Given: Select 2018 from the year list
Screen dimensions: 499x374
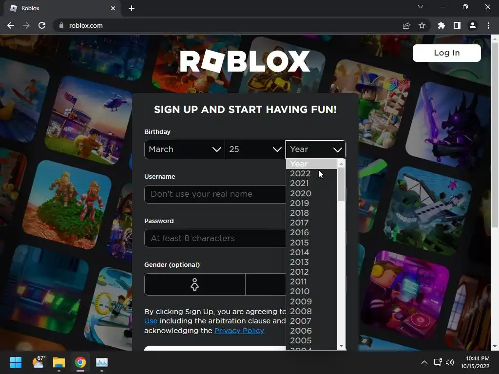Looking at the screenshot, I should click(311, 213).
